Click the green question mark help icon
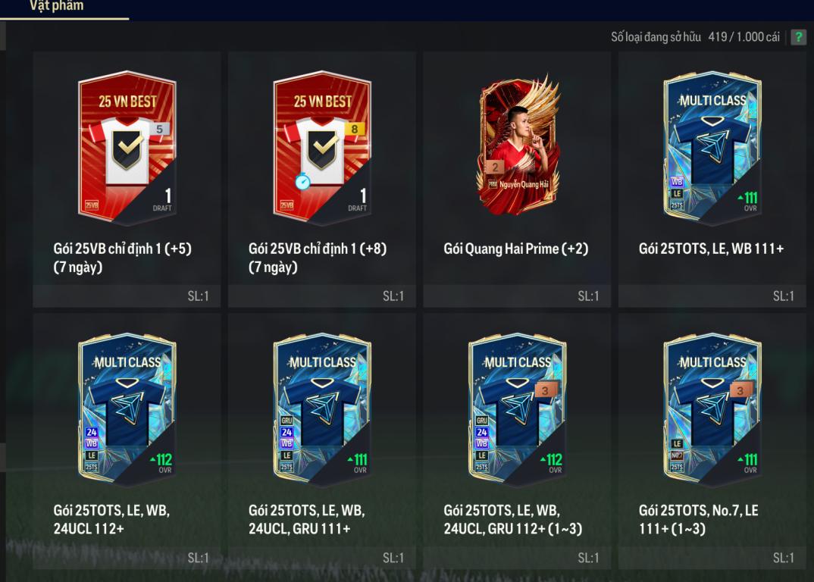Image resolution: width=814 pixels, height=582 pixels. click(x=798, y=37)
